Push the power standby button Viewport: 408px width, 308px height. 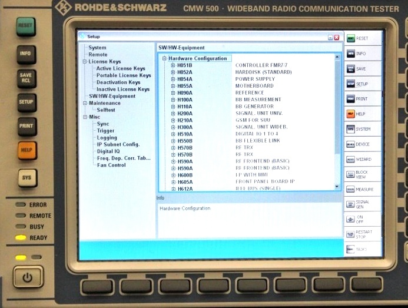[28, 277]
